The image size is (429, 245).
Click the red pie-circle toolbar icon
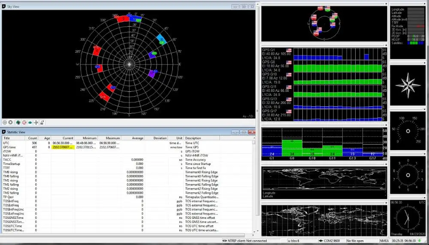click(24, 123)
